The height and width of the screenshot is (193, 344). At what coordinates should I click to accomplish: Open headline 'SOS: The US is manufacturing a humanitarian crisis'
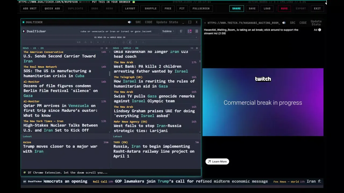[x=57, y=73]
